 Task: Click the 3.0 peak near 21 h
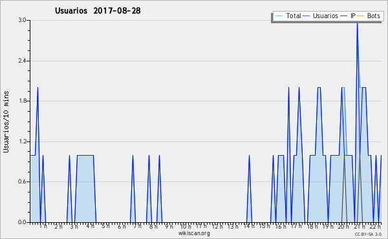357,24
